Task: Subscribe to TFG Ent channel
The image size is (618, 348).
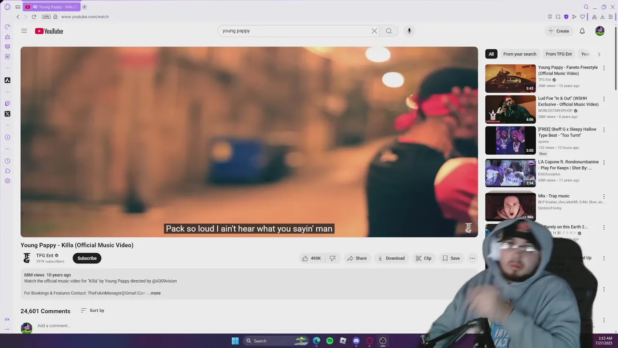Action: pos(87,258)
